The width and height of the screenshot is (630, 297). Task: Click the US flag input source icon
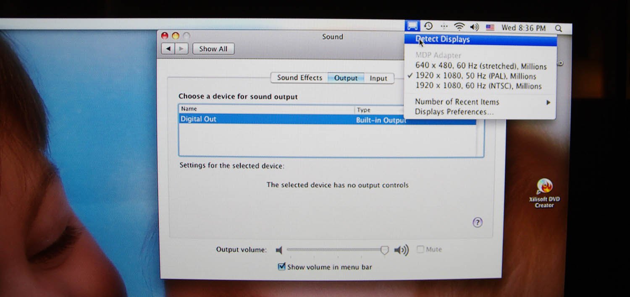490,28
